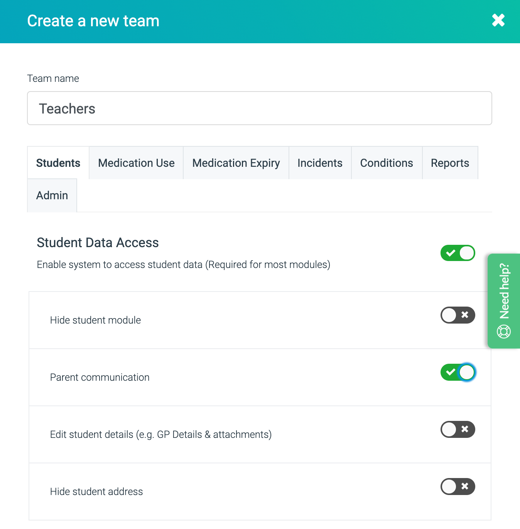This screenshot has height=529, width=520.
Task: Open the Incidents tab
Action: pos(320,163)
